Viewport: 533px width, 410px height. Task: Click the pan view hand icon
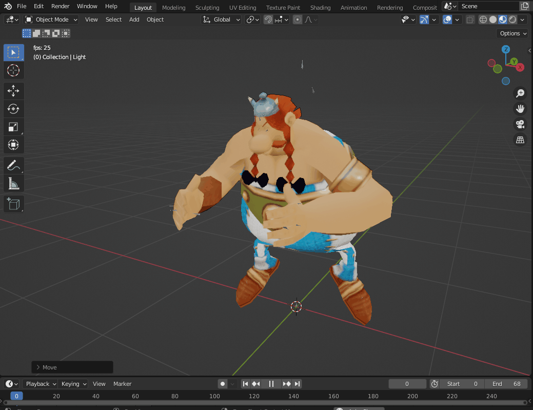(x=520, y=109)
